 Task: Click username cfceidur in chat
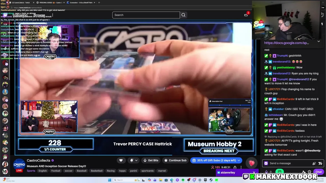[278, 109]
